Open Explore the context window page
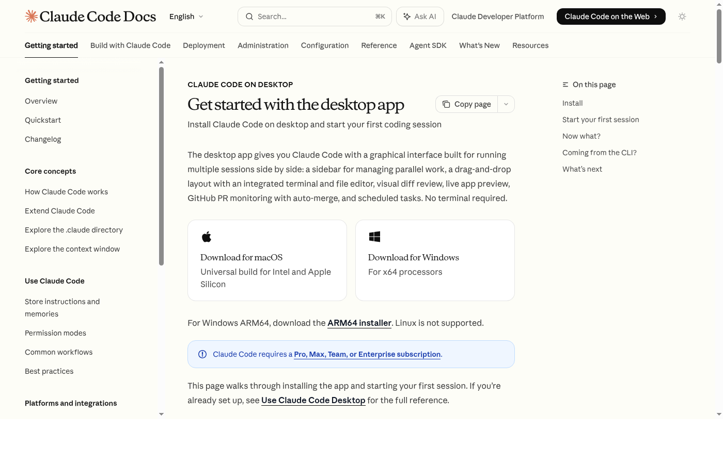This screenshot has width=723, height=464. point(72,249)
